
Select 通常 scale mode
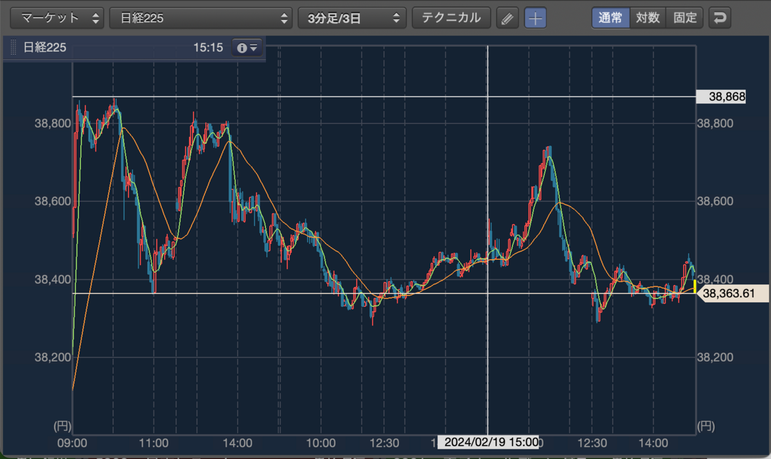(x=610, y=18)
